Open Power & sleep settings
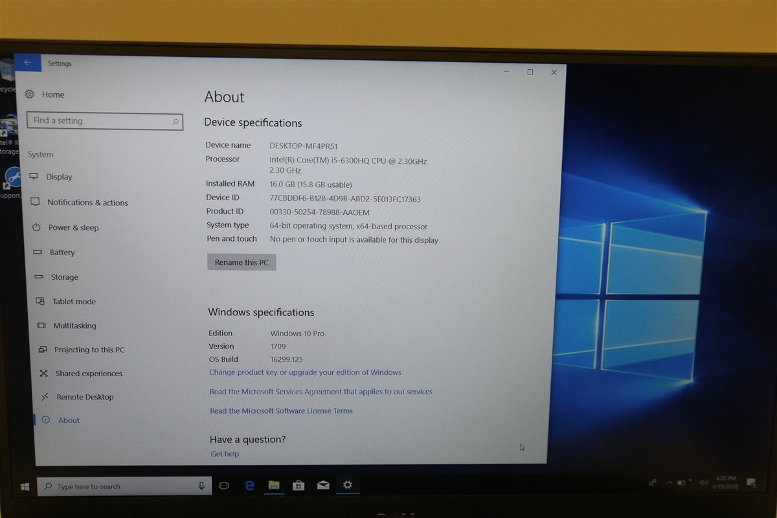This screenshot has height=518, width=777. pyautogui.click(x=73, y=227)
